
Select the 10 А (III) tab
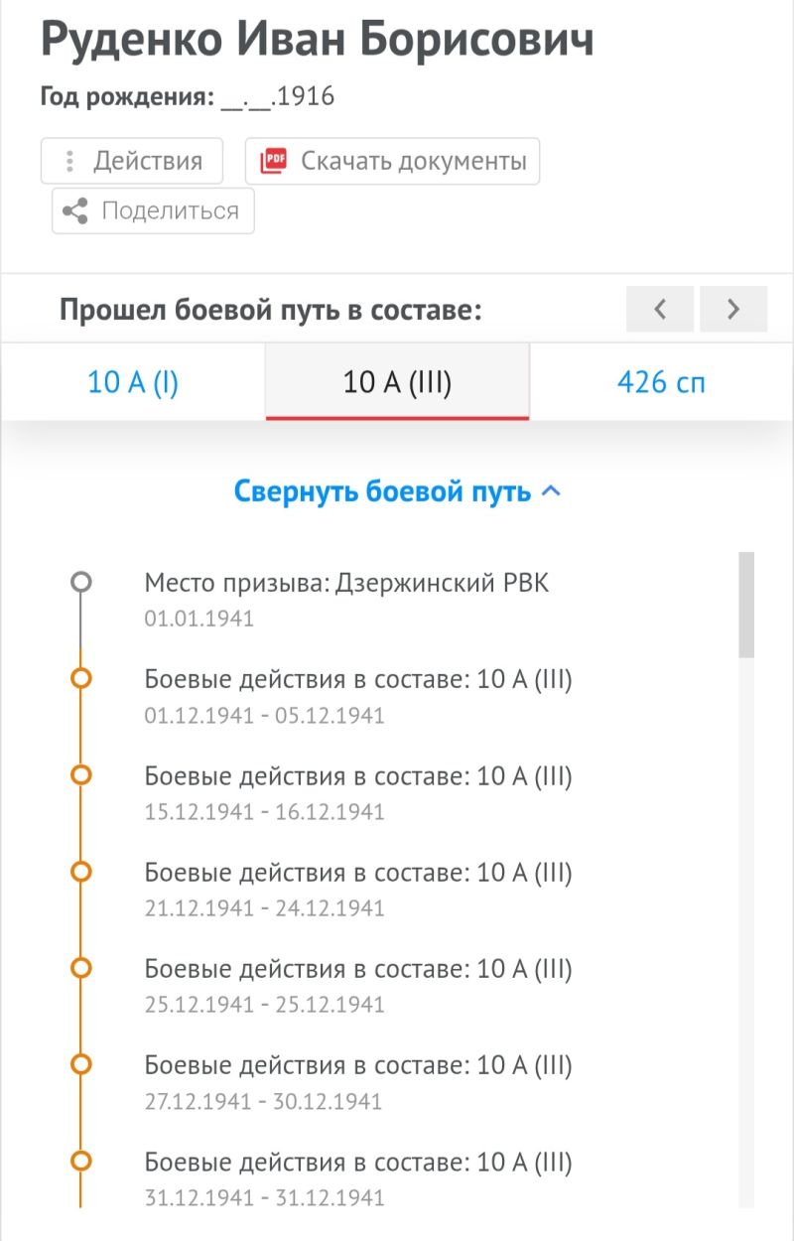[397, 382]
